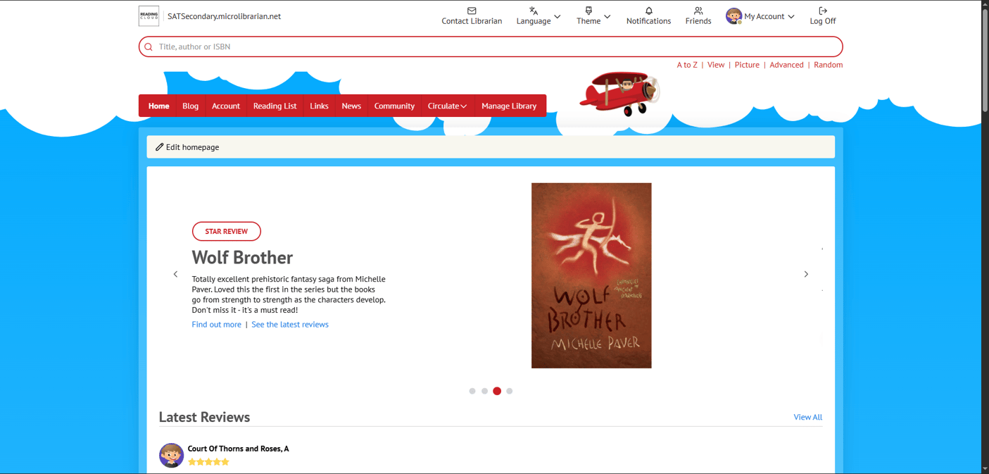Open the Notifications bell icon
Image resolution: width=989 pixels, height=474 pixels.
pyautogui.click(x=648, y=11)
